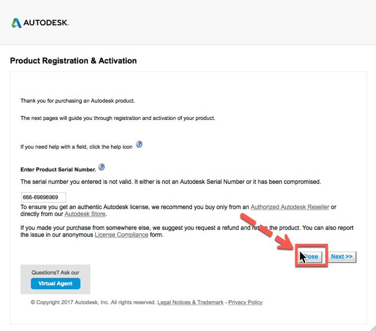
Task: Open help icon beside Enter Product Serial Number
Action: (101, 167)
